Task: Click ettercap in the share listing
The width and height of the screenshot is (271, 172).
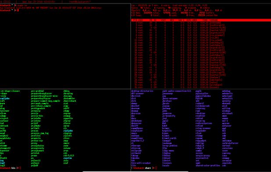Action: [x=136, y=148]
